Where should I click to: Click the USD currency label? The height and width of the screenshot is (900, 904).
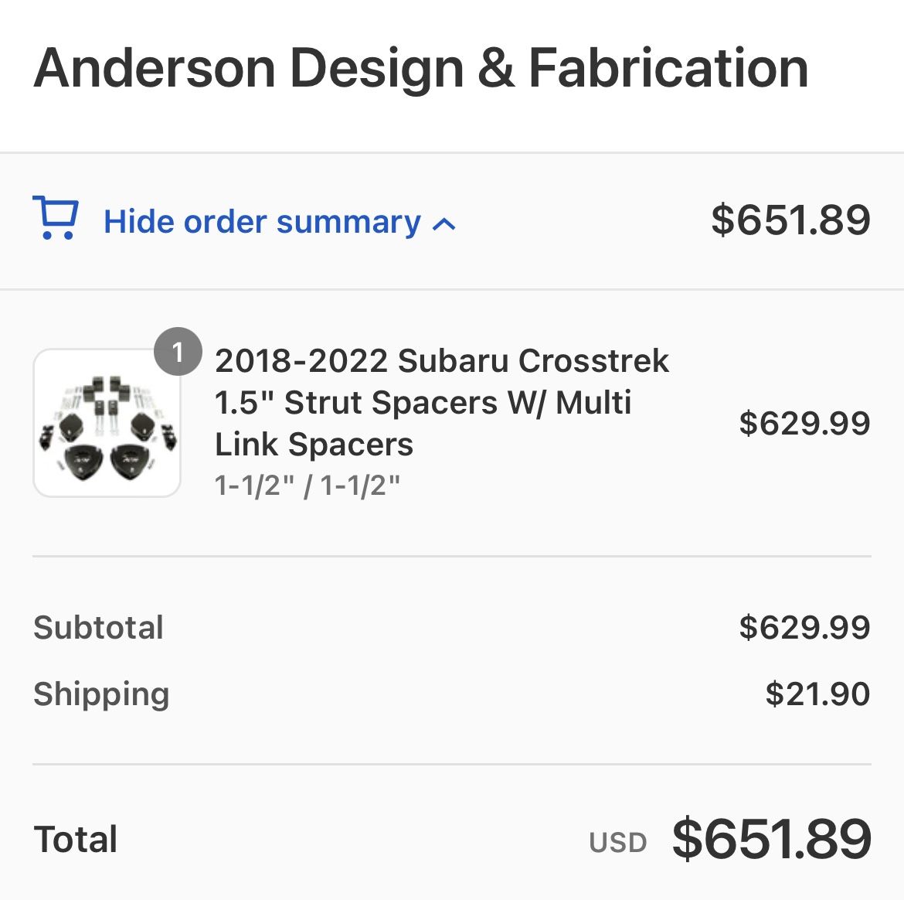point(617,842)
